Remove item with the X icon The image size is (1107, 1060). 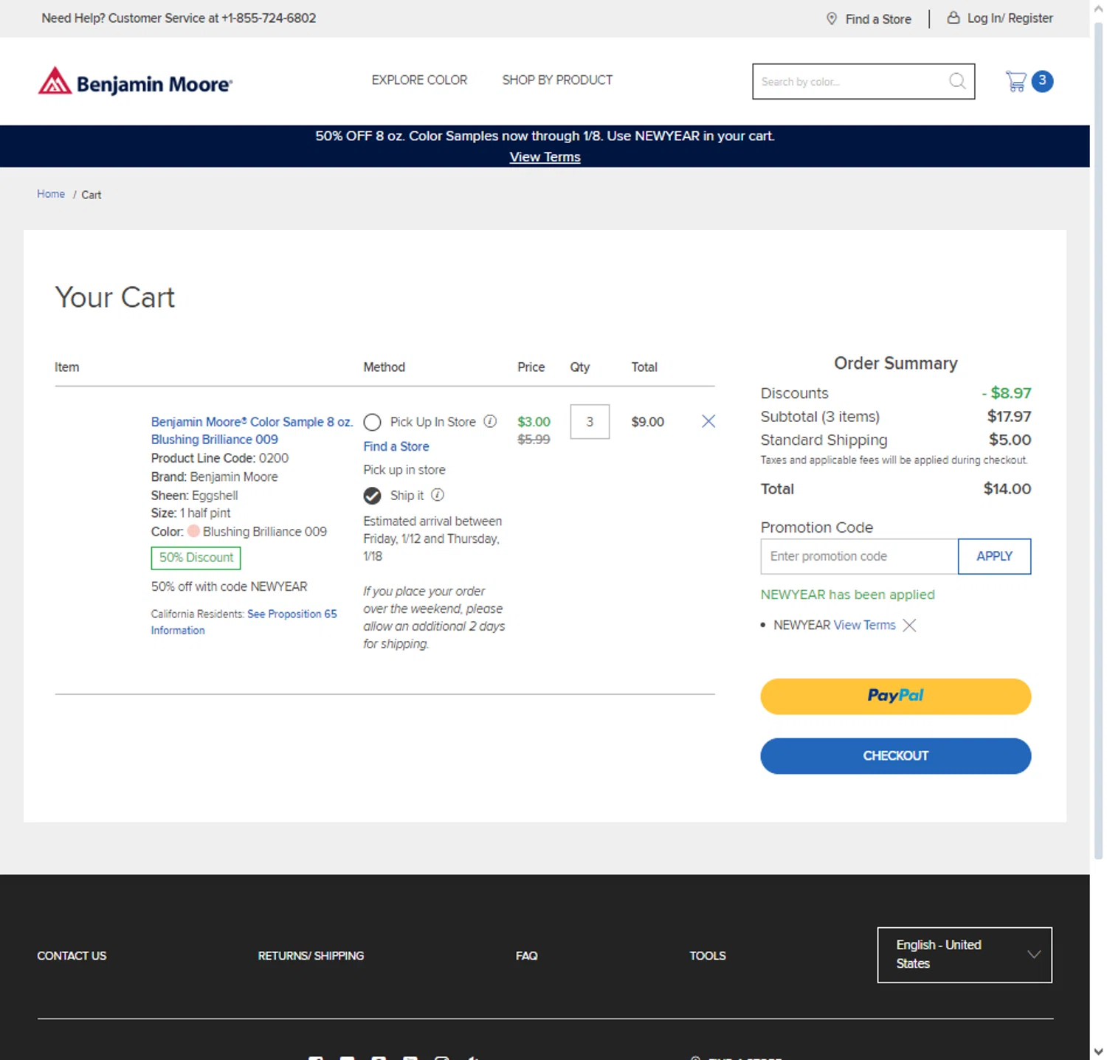pos(708,421)
